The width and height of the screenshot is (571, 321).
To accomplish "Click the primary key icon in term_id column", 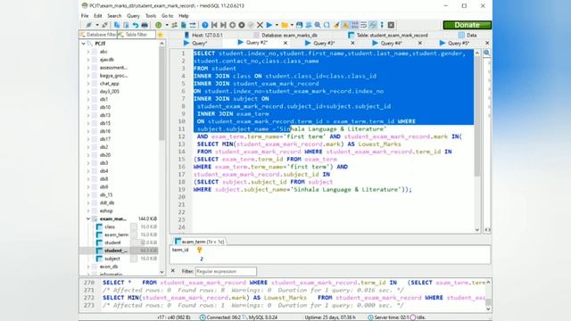I will [199, 250].
